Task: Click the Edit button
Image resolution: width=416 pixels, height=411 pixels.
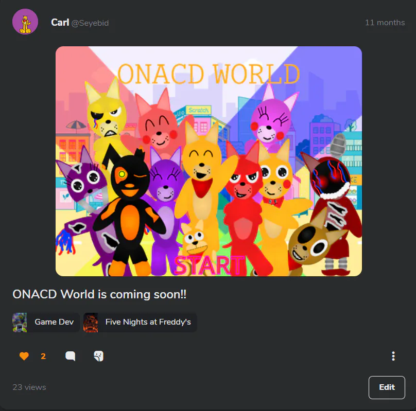Action: [x=387, y=387]
